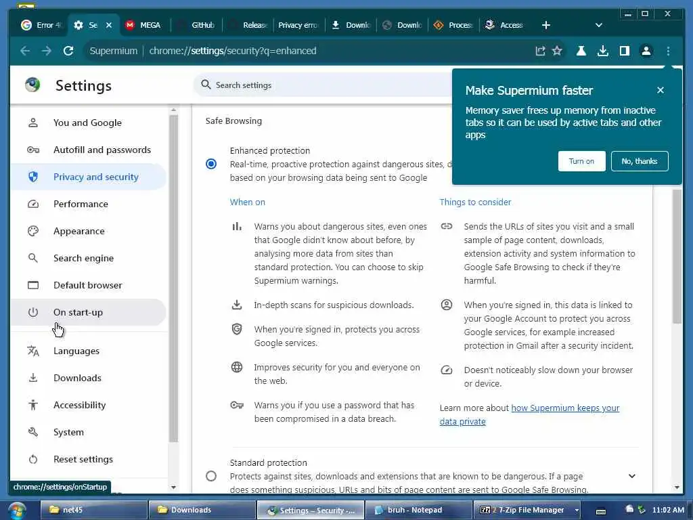Select the Enhanced protection radio button
Screen dimensions: 693x520
[x=211, y=164]
